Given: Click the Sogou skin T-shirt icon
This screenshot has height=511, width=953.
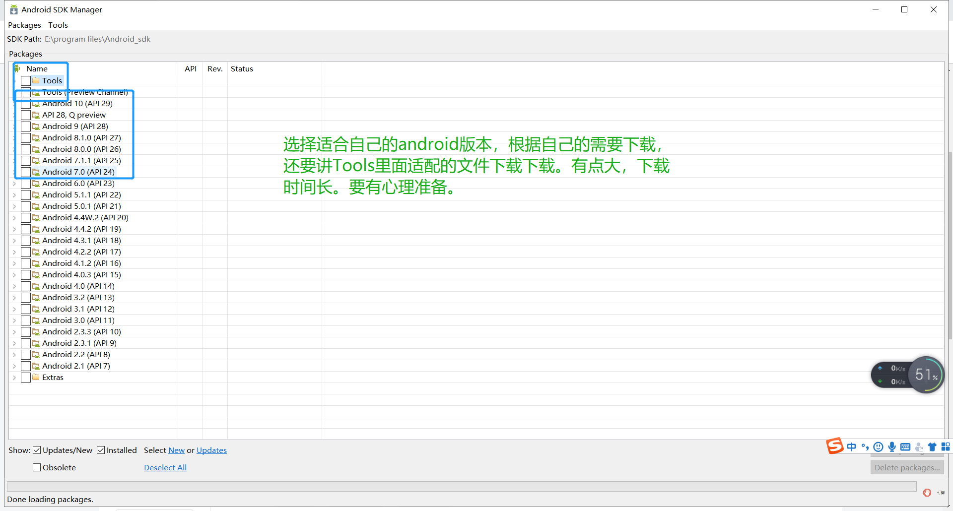Looking at the screenshot, I should pos(932,447).
